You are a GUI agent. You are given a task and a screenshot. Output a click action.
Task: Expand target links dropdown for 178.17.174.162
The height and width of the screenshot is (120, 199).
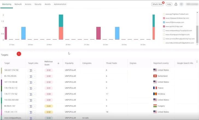tap(35, 94)
